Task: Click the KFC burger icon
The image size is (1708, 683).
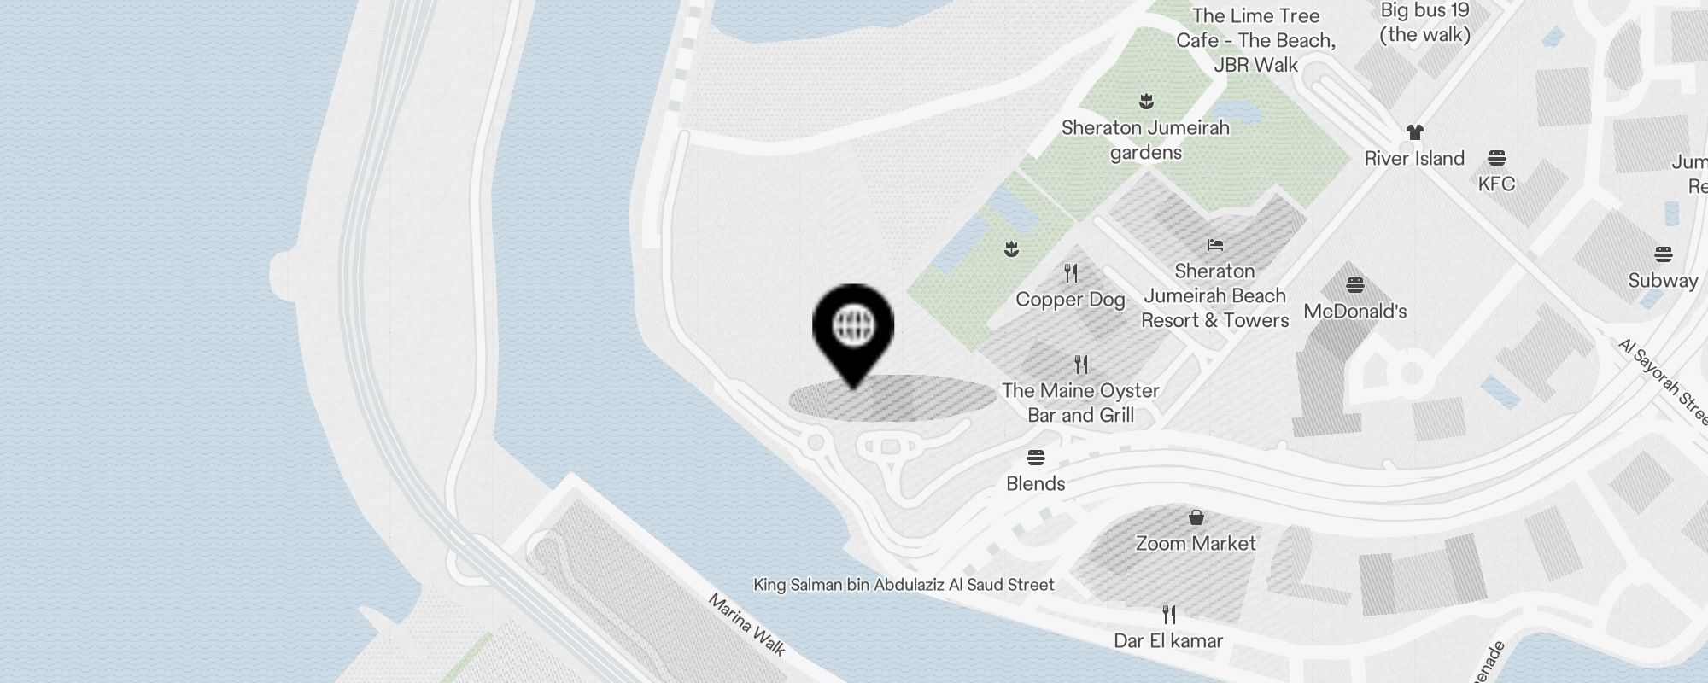Action: tap(1496, 158)
